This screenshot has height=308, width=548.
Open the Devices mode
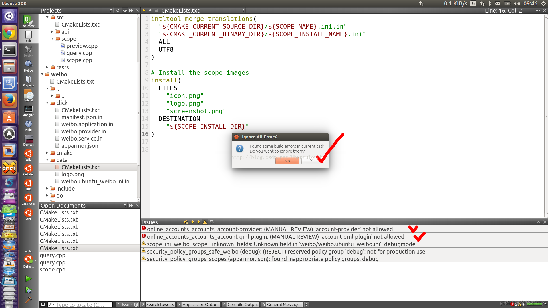click(28, 140)
